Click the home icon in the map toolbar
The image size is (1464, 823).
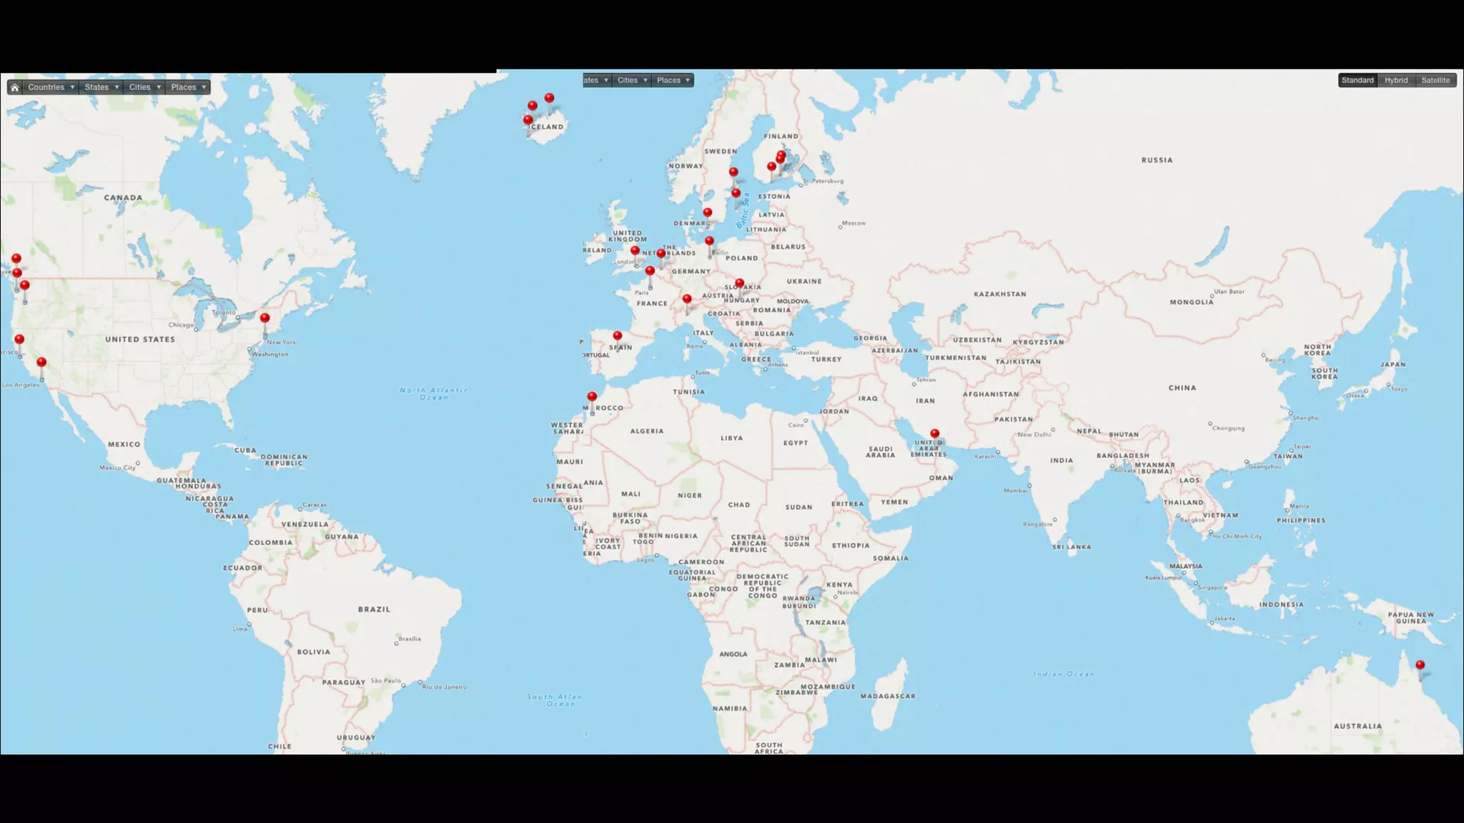(x=14, y=87)
